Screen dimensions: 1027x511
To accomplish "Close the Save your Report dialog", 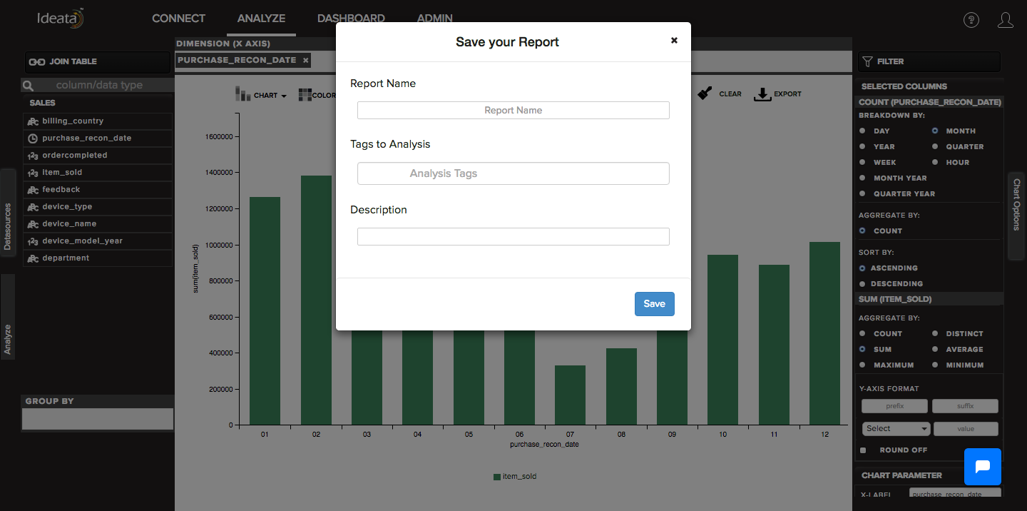I will (674, 40).
